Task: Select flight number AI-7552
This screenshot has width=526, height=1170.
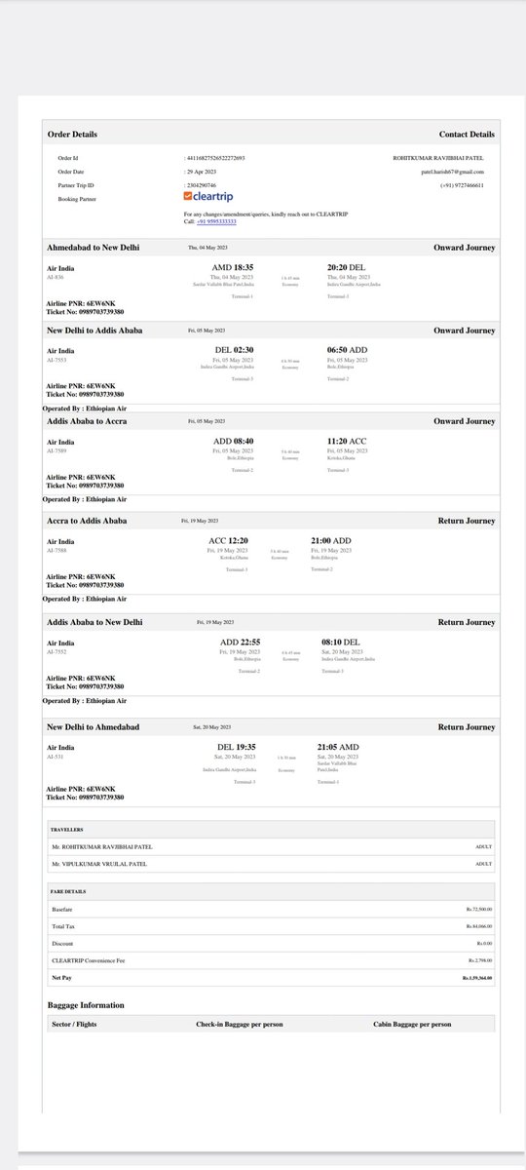Action: [56, 653]
